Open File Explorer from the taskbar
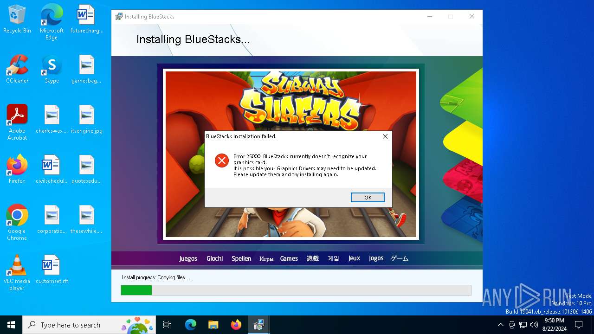This screenshot has height=334, width=594. 213,325
